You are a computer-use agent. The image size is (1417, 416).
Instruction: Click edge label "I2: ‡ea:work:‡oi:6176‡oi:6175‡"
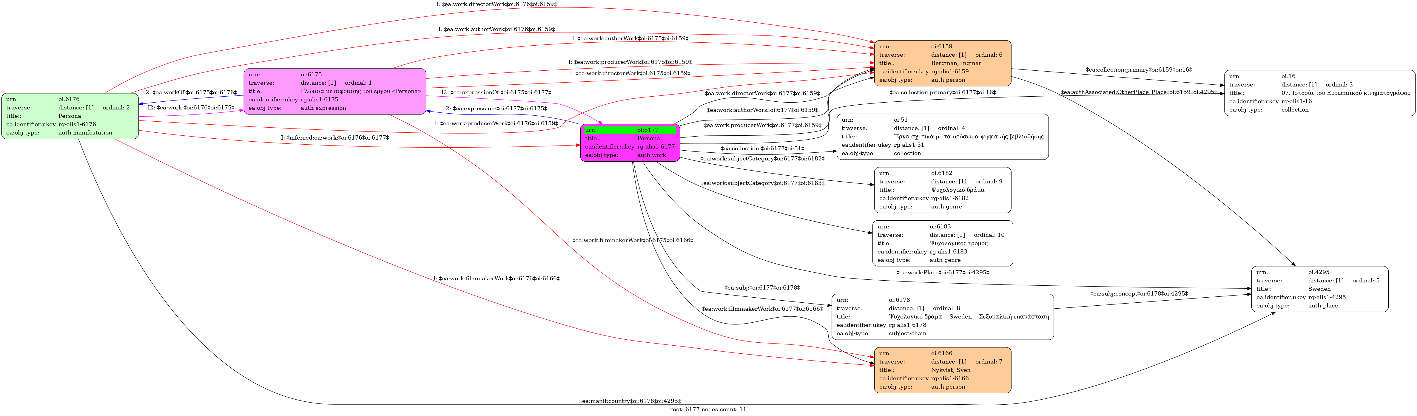191,108
